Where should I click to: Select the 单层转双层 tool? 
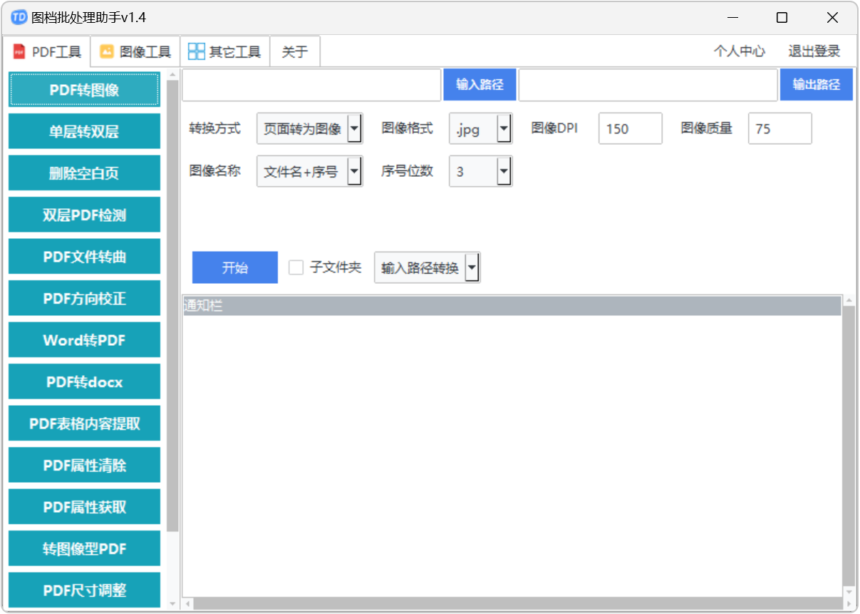point(84,132)
